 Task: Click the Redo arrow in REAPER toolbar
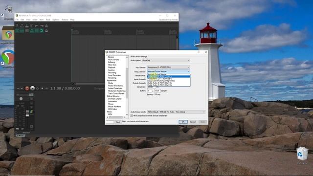[42, 26]
